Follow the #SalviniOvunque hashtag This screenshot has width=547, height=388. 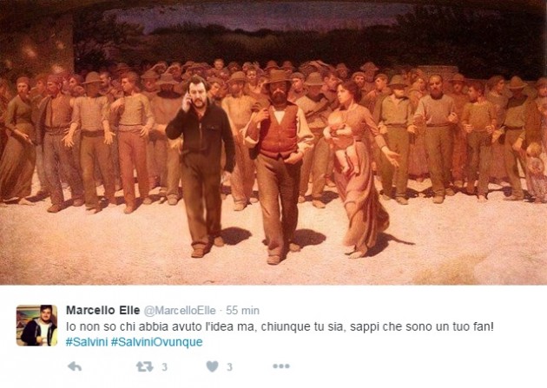(156, 342)
